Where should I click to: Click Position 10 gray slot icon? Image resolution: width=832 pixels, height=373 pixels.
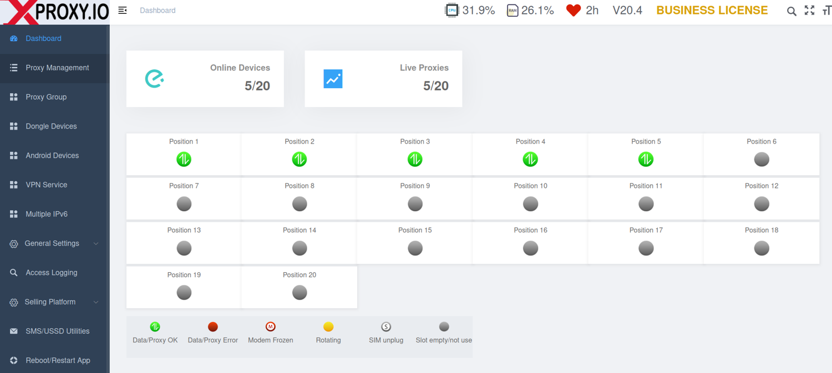[x=530, y=204]
